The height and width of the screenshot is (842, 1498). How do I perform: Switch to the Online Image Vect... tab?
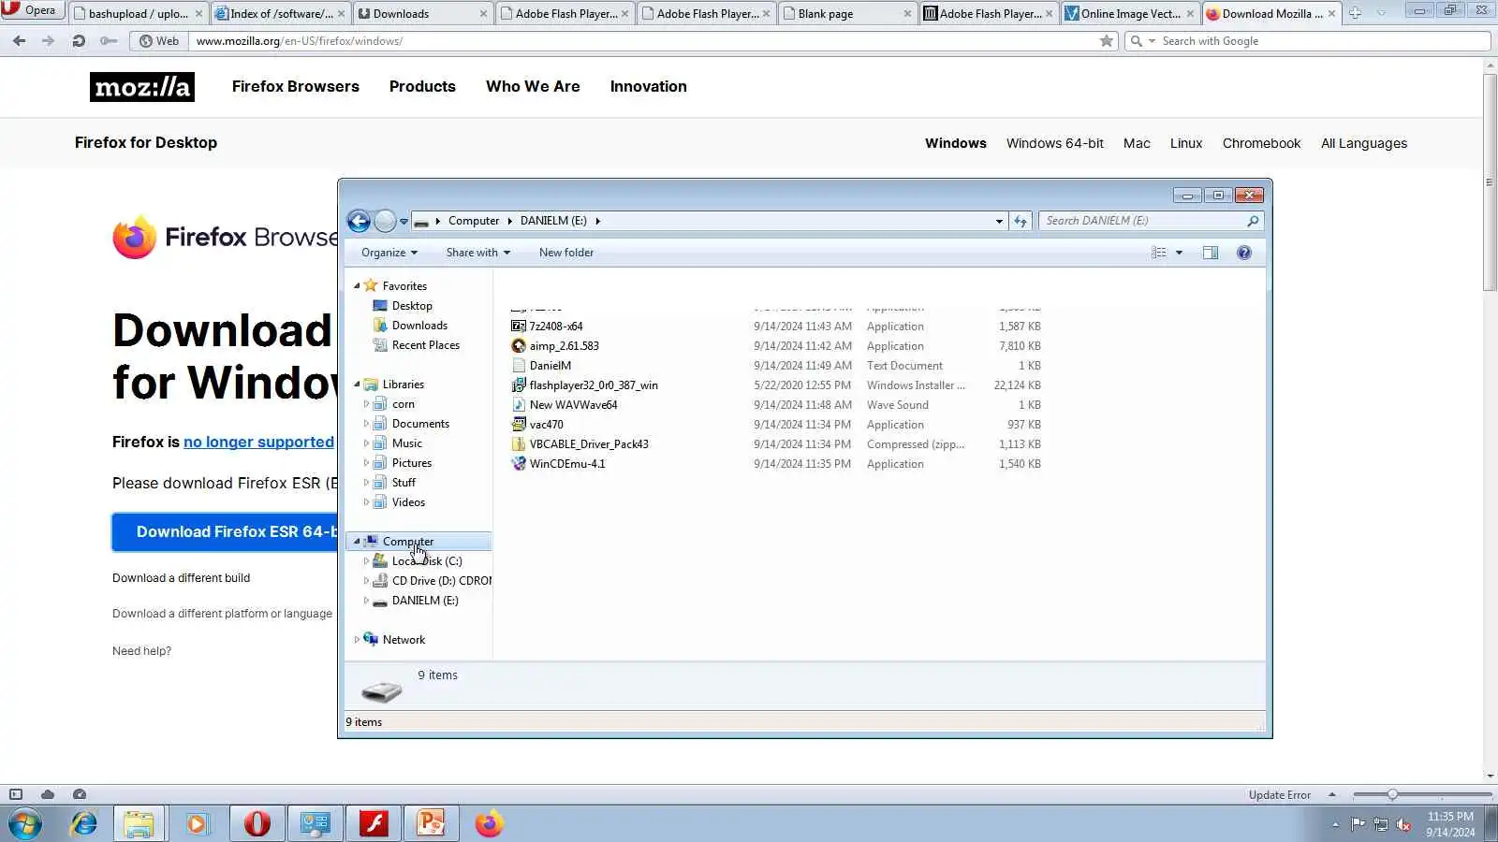coord(1131,14)
